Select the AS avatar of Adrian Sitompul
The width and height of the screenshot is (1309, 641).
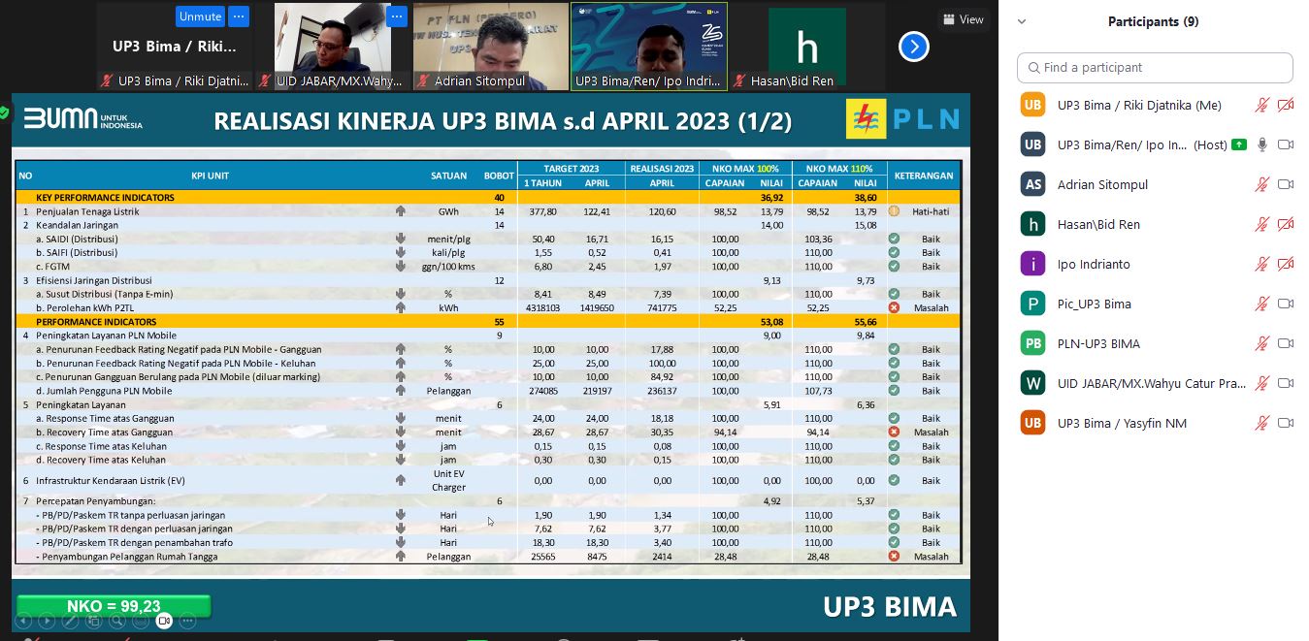pyautogui.click(x=1032, y=184)
